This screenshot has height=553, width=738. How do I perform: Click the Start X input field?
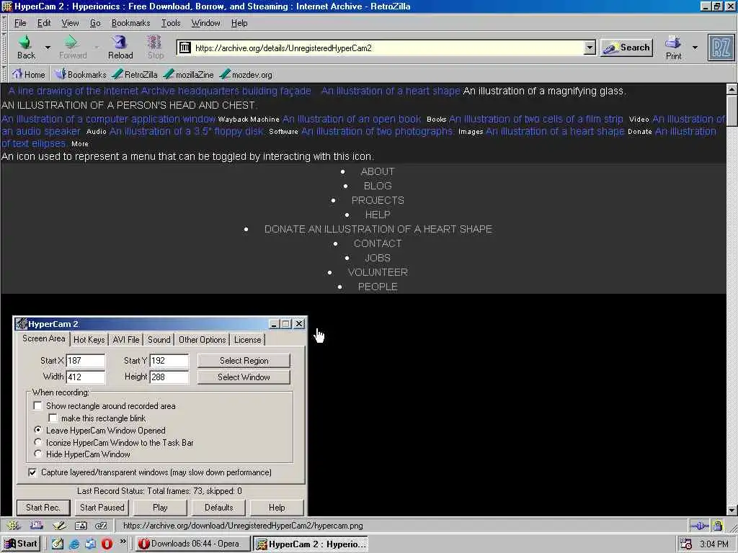pos(85,361)
